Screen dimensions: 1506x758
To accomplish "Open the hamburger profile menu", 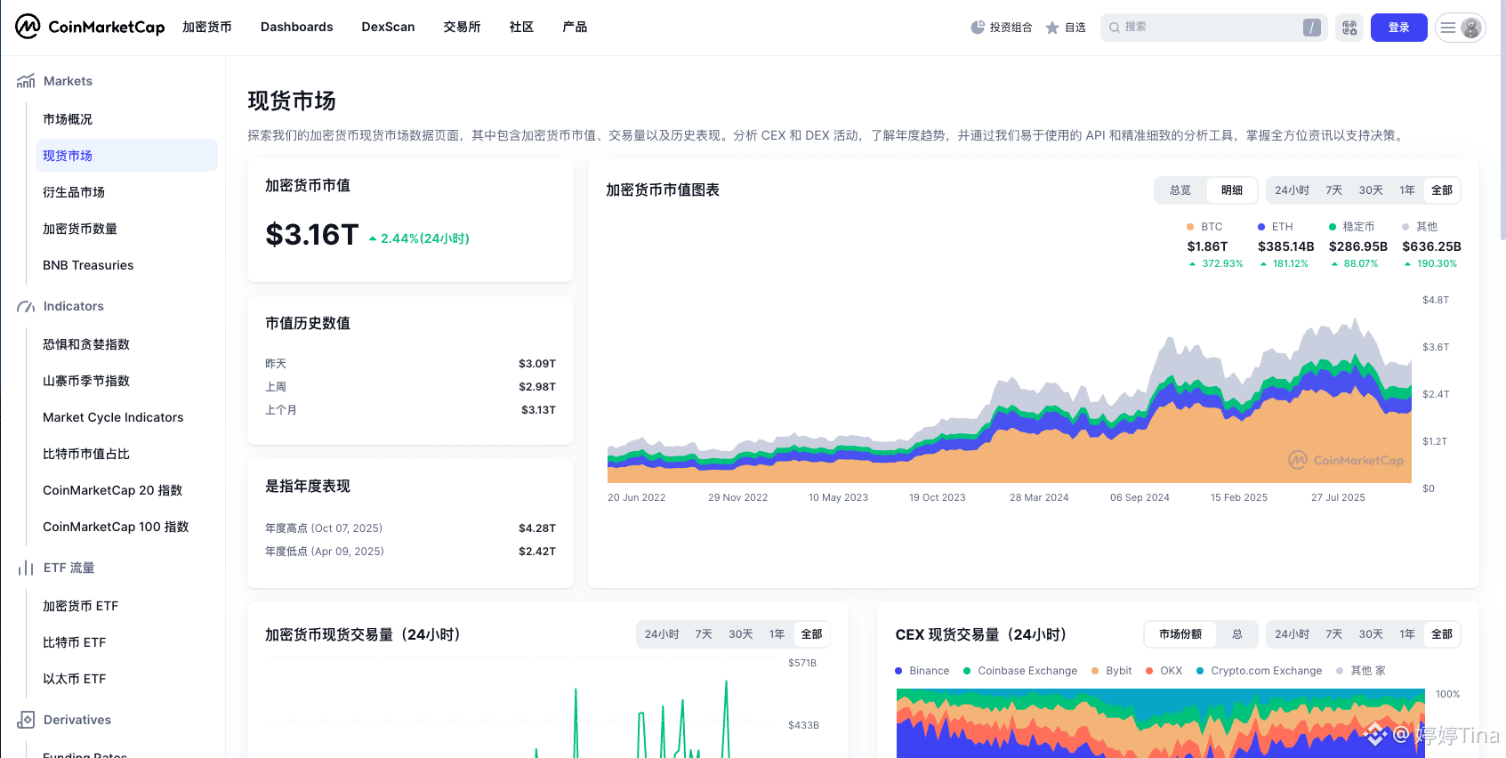I will pyautogui.click(x=1461, y=28).
